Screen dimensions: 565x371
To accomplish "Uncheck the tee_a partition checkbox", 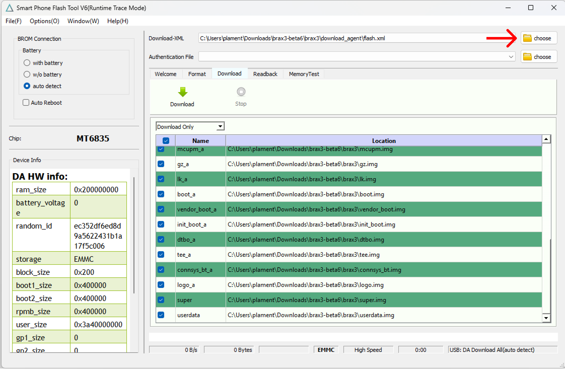I will tap(161, 255).
